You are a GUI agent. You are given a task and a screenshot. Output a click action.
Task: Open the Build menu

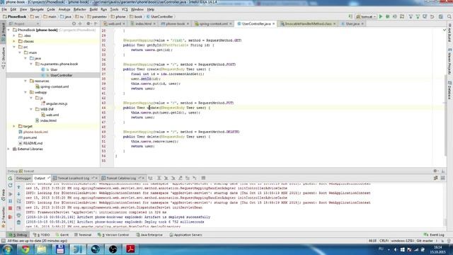[93, 9]
